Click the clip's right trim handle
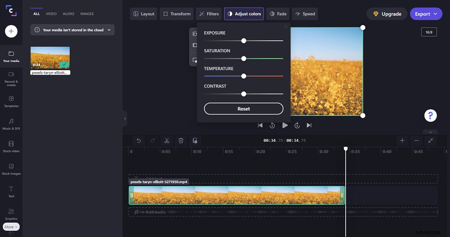Screen dimensions: 450x237 point(342,195)
